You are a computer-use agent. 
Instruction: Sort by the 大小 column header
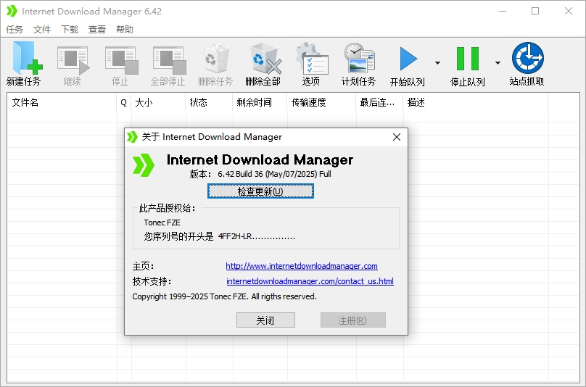(158, 102)
